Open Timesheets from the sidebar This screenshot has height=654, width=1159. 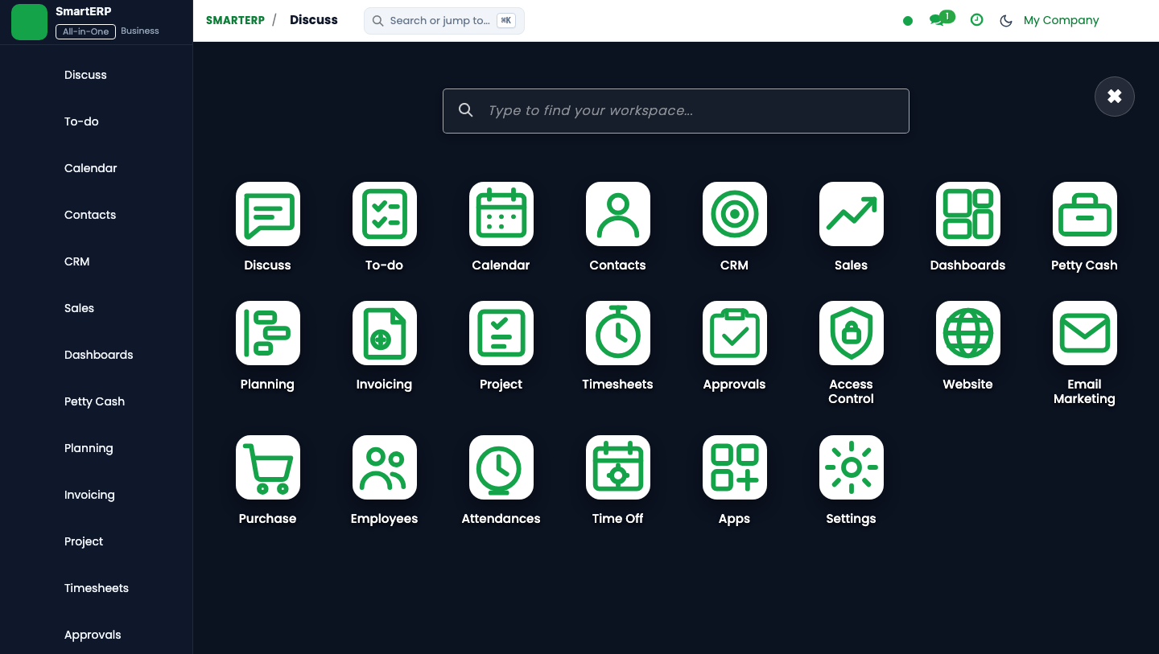coord(97,588)
